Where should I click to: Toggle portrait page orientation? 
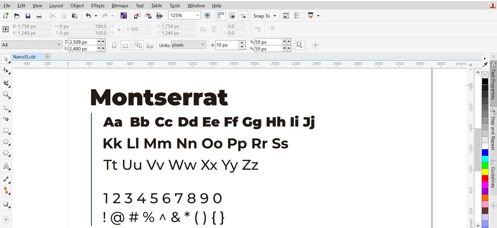(114, 45)
